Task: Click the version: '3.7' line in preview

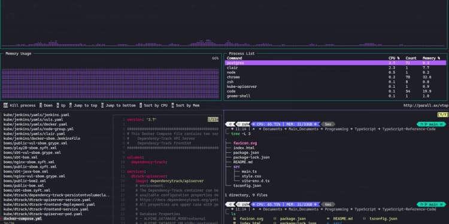Action: pos(142,119)
